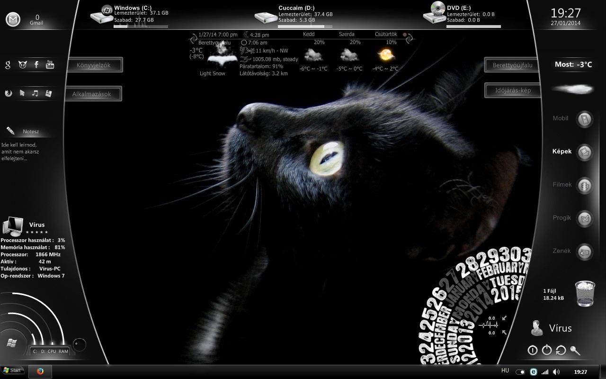Click the sleep button with vertical bar
The height and width of the screenshot is (379, 606).
(532, 351)
